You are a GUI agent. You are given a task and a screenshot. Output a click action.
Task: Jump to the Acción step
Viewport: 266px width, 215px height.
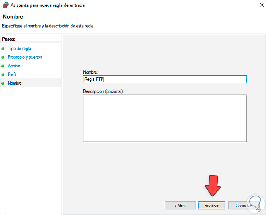[x=14, y=66]
